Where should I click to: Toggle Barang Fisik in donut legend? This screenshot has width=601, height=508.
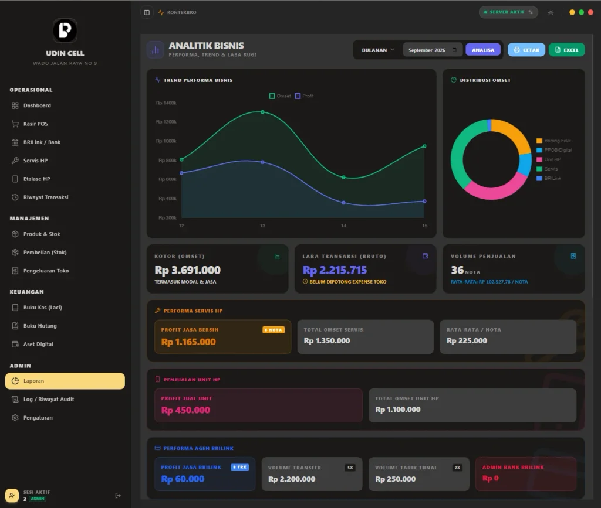(x=553, y=141)
